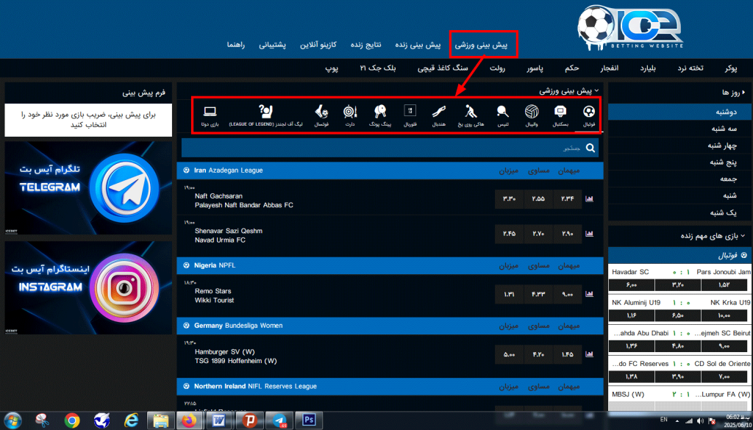Click the Telegram banner image
The image size is (753, 430).
tap(88, 187)
